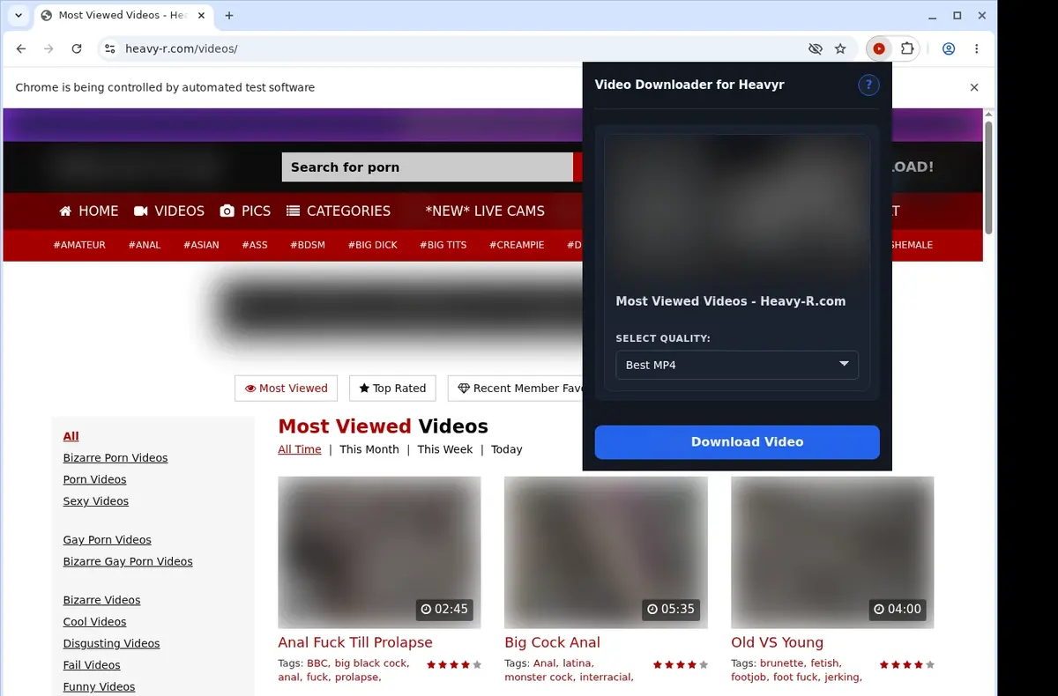Open the Chrome profile icon

[x=949, y=49]
